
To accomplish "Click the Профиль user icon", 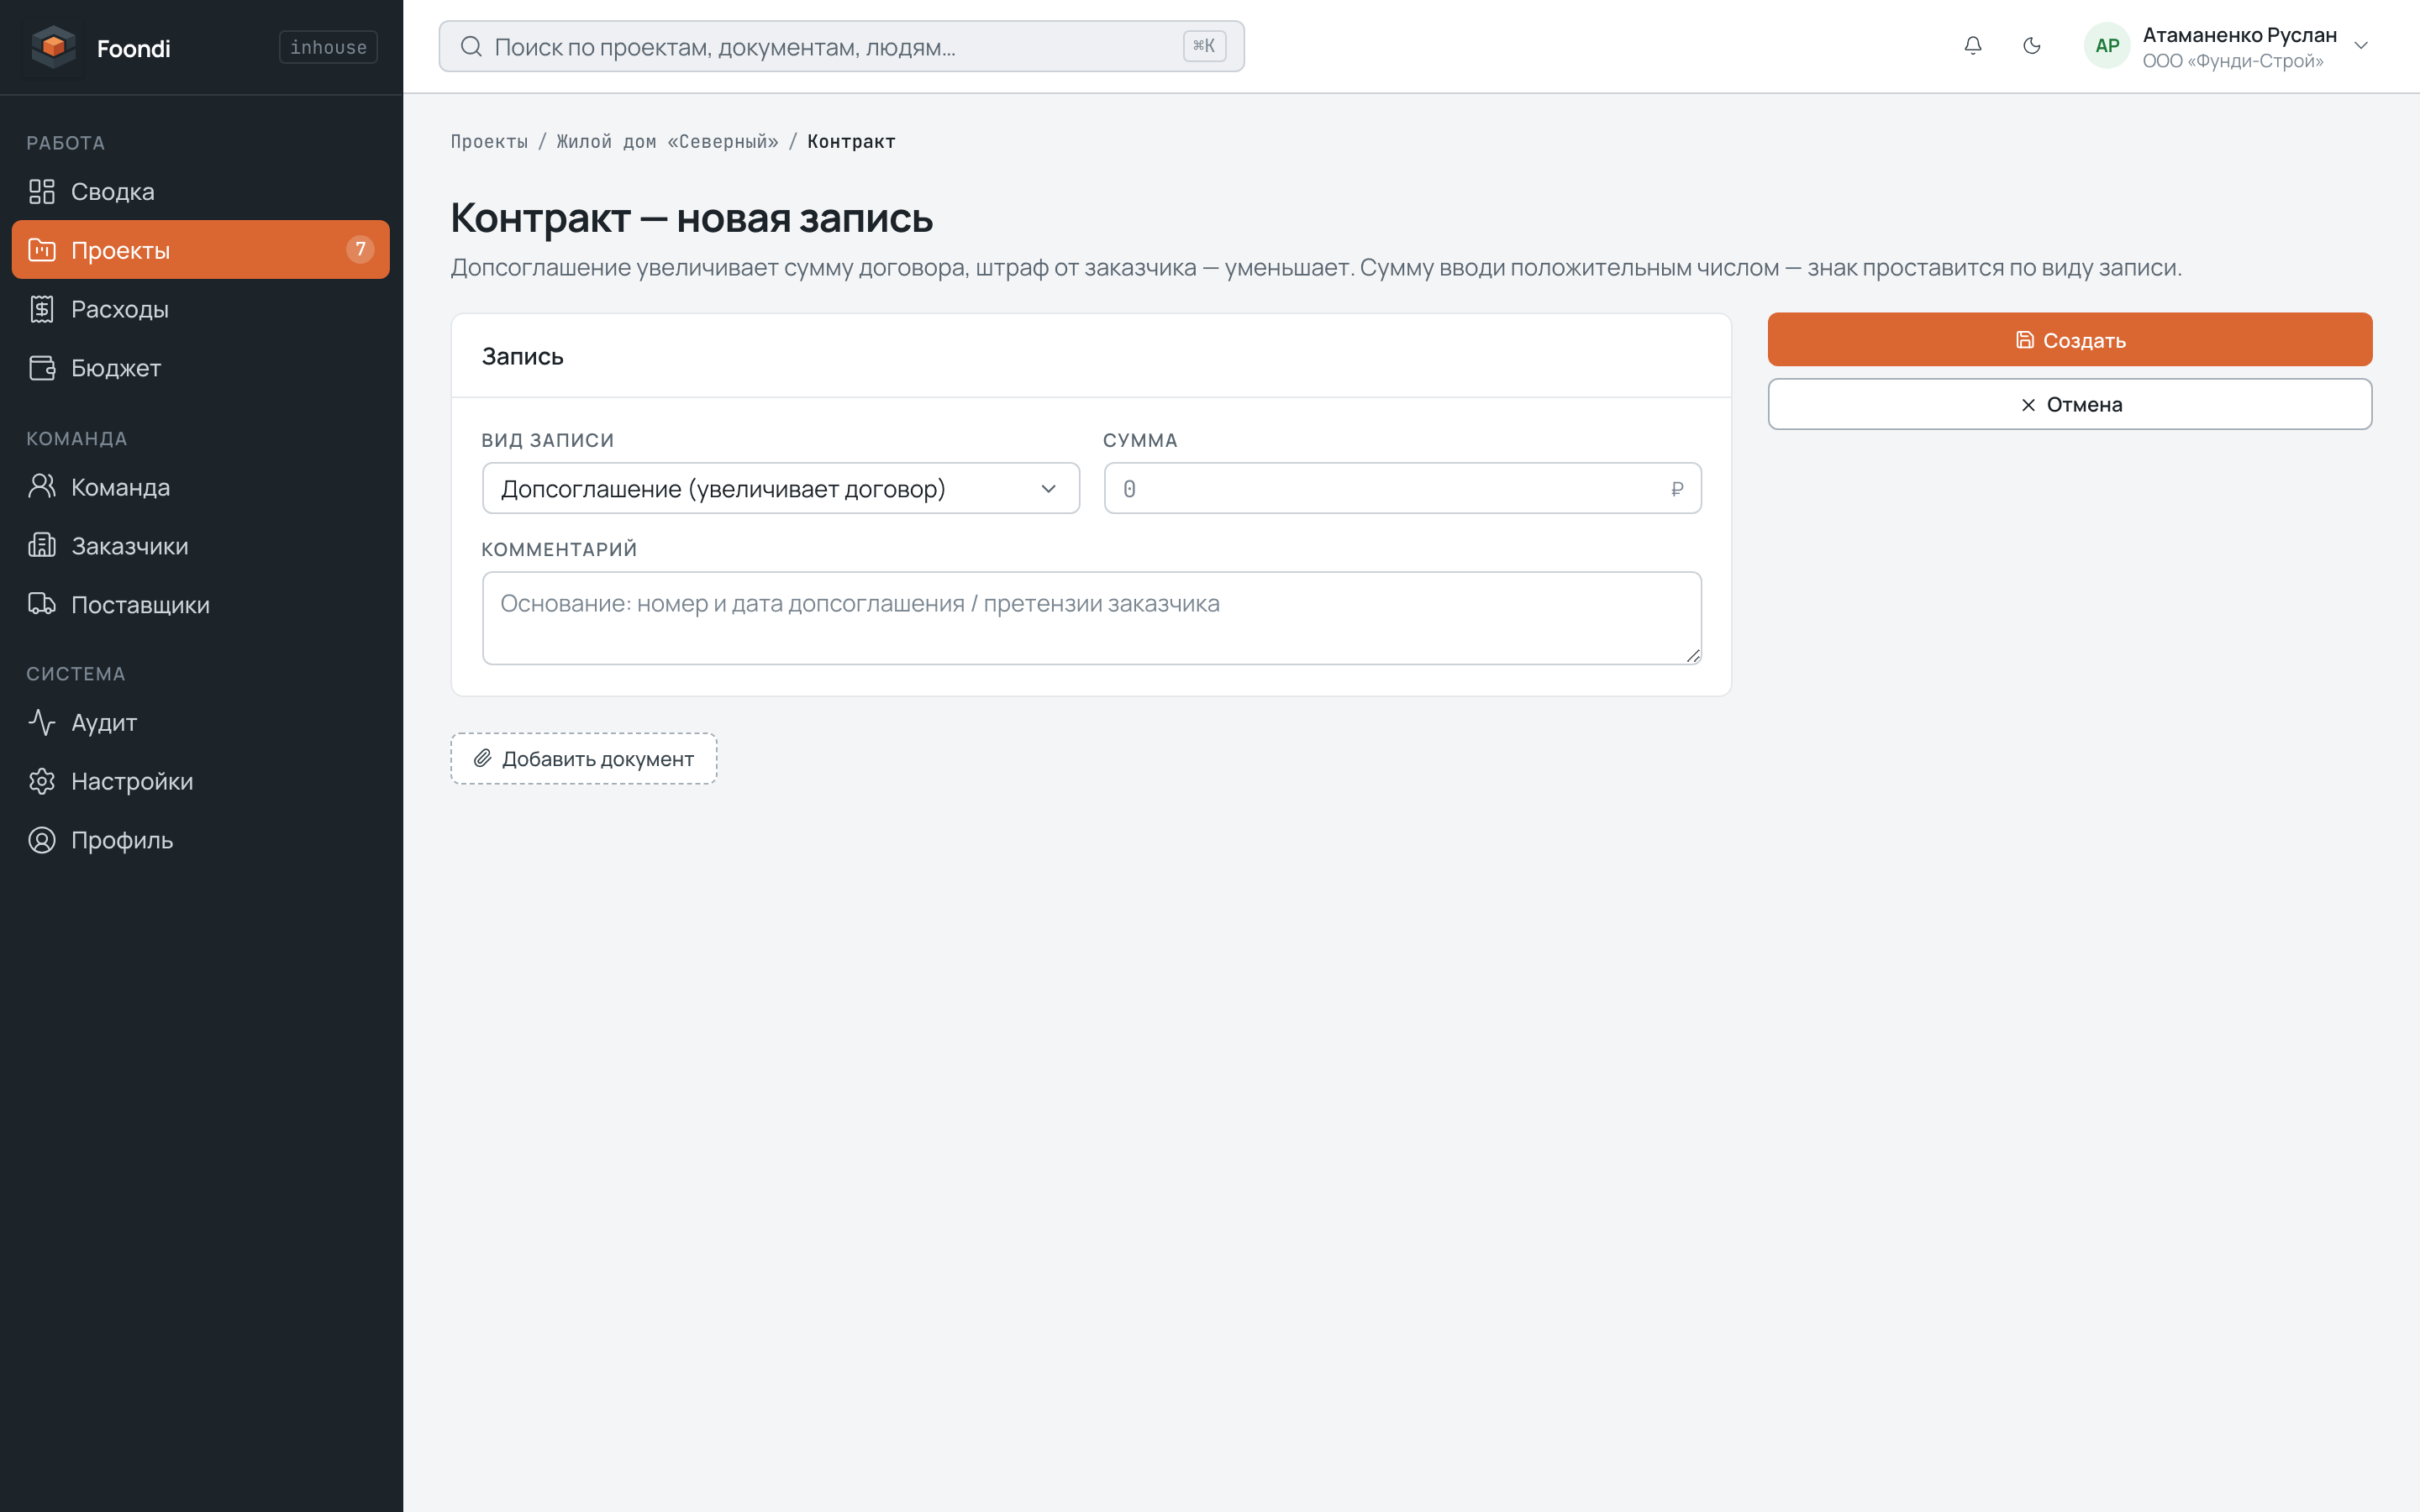I will (x=42, y=840).
